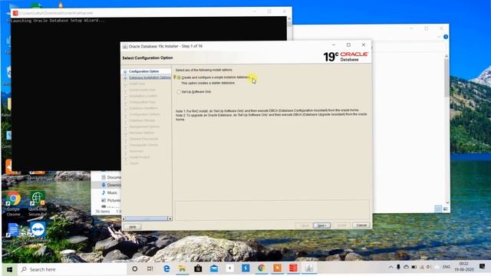The image size is (491, 276).
Task: Open File Explorer from taskbar
Action: pyautogui.click(x=183, y=268)
